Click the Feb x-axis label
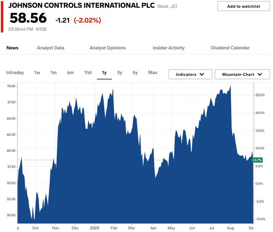This screenshot has height=232, width=273. pyautogui.click(x=114, y=228)
